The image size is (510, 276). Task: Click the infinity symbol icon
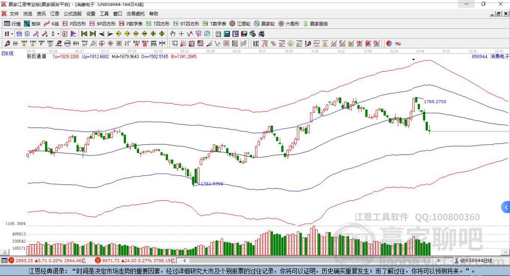click(398, 43)
